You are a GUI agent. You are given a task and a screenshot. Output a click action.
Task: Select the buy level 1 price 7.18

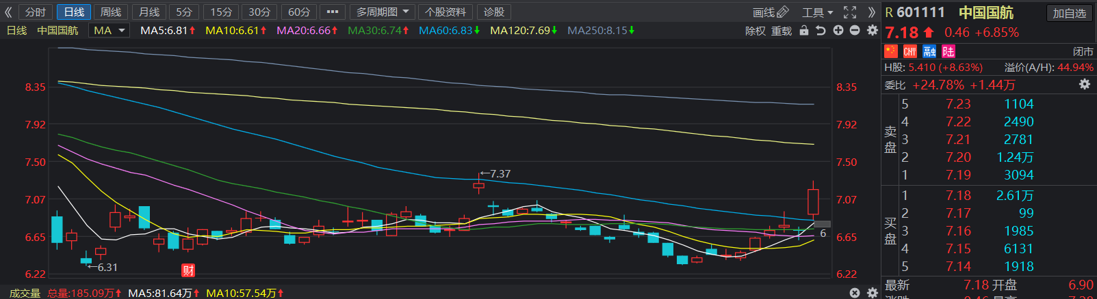(x=958, y=195)
